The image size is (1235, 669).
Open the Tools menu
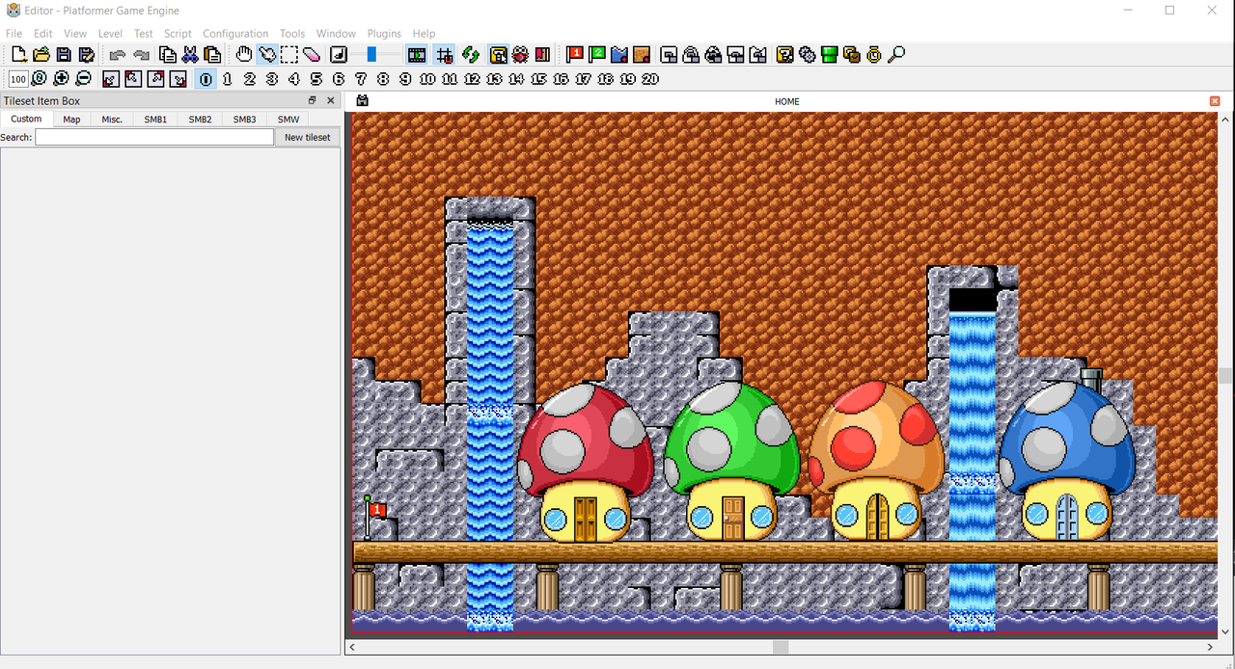(x=292, y=34)
